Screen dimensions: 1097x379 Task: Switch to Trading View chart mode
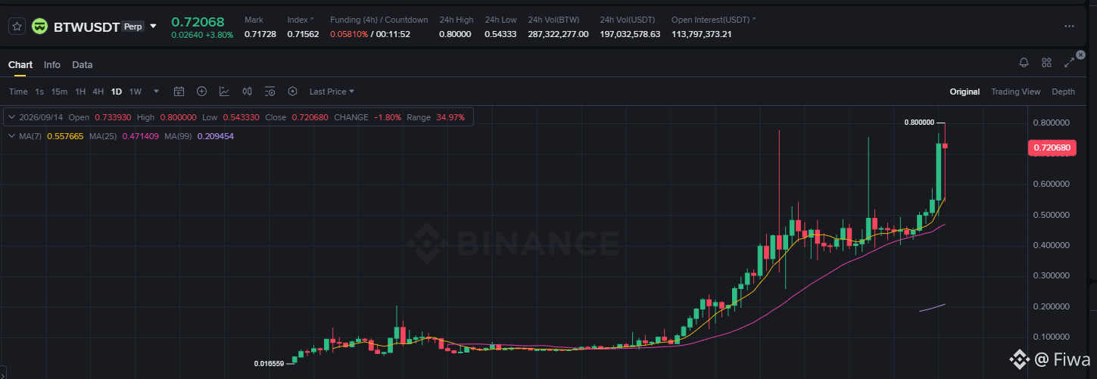point(1016,92)
